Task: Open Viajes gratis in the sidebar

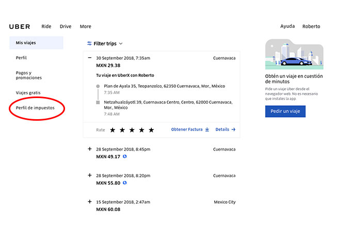Action: (28, 93)
